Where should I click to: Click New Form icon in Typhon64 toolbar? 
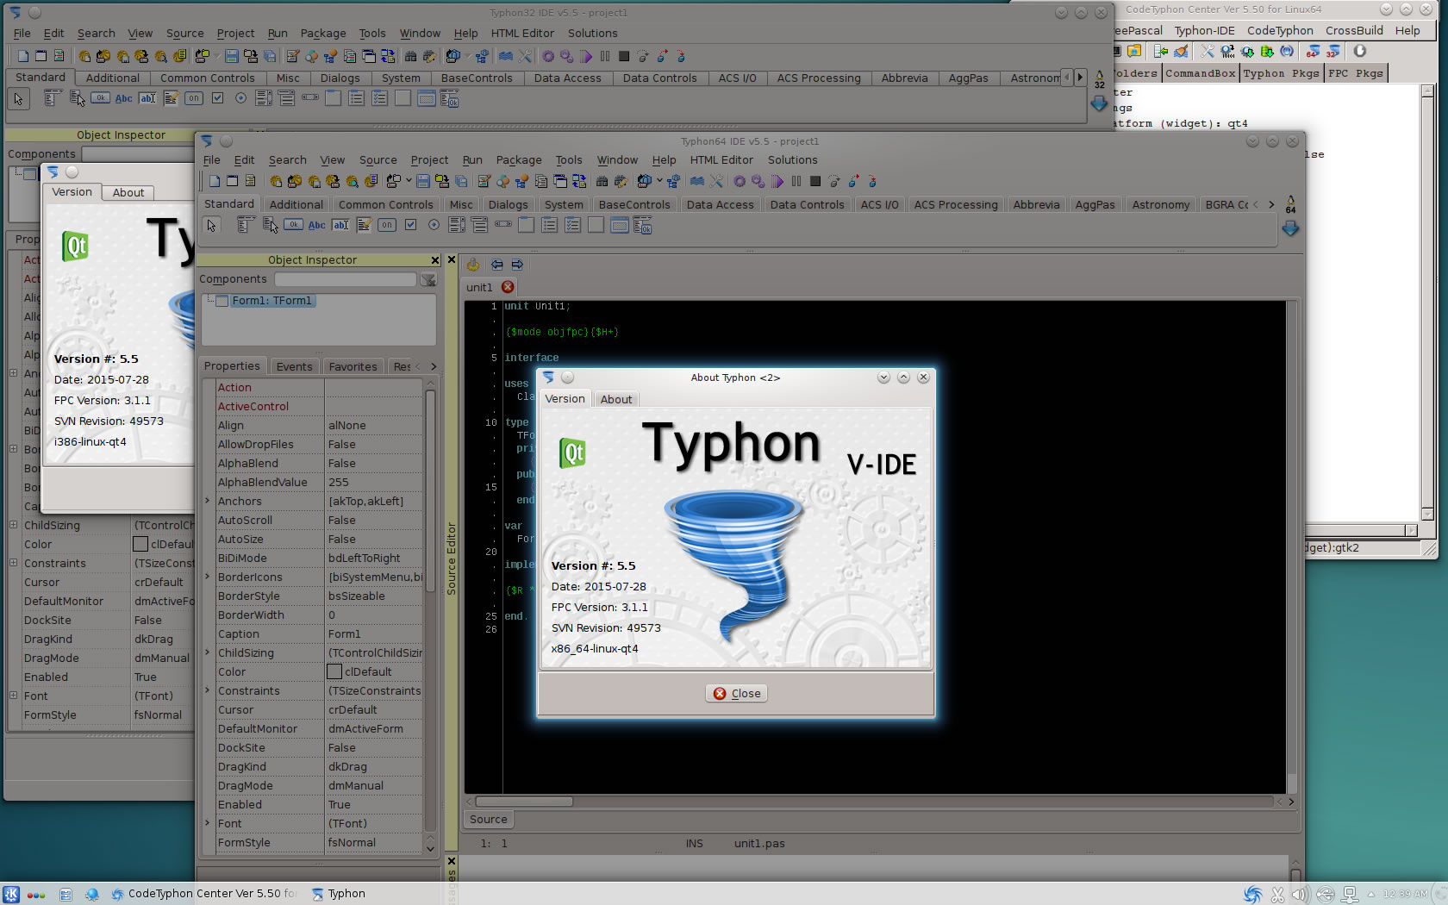pyautogui.click(x=232, y=181)
